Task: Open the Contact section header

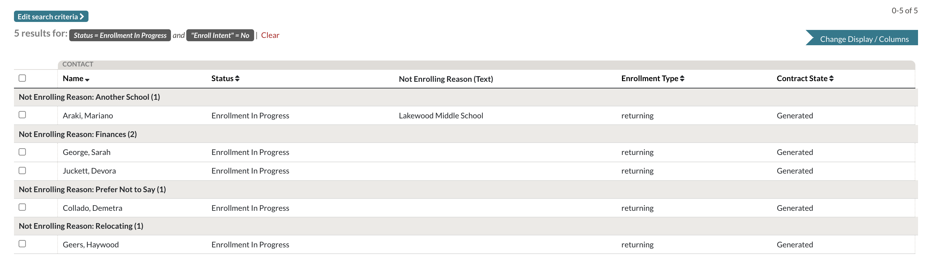Action: pos(78,64)
